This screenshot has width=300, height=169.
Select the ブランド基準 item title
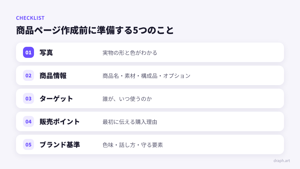click(60, 145)
